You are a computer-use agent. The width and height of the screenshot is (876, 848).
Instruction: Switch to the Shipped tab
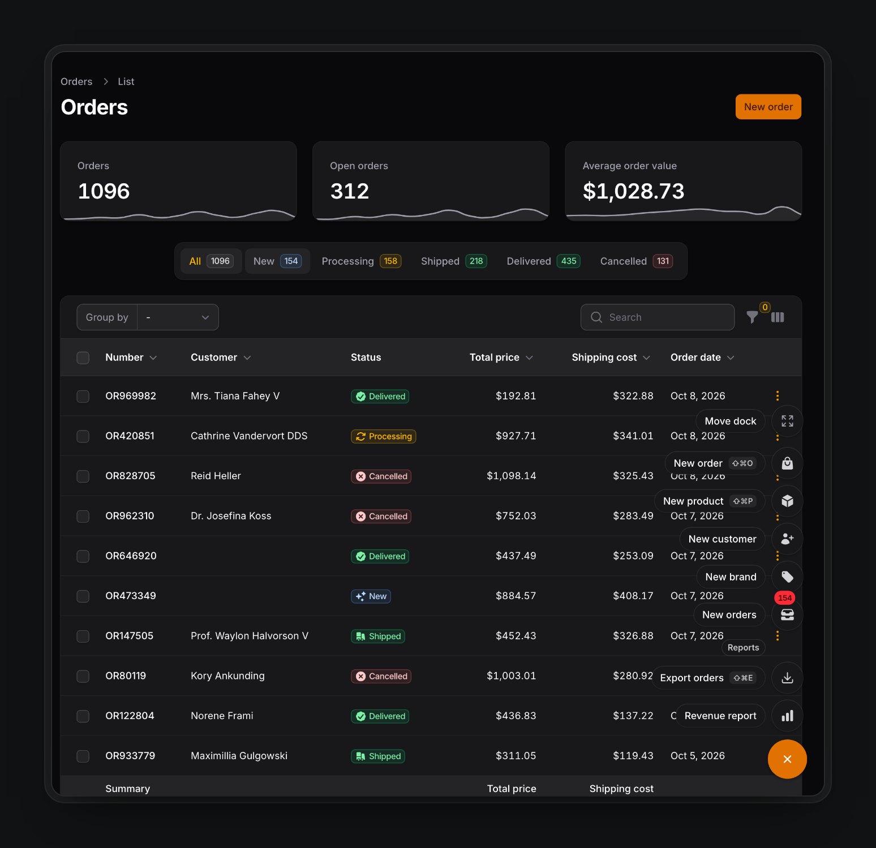point(454,261)
